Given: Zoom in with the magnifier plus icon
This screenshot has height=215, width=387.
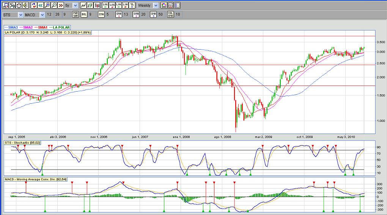Looking at the screenshot, I should coord(47,5).
